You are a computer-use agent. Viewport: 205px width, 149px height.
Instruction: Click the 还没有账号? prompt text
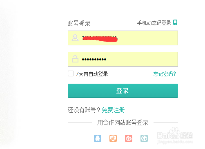point(84,110)
